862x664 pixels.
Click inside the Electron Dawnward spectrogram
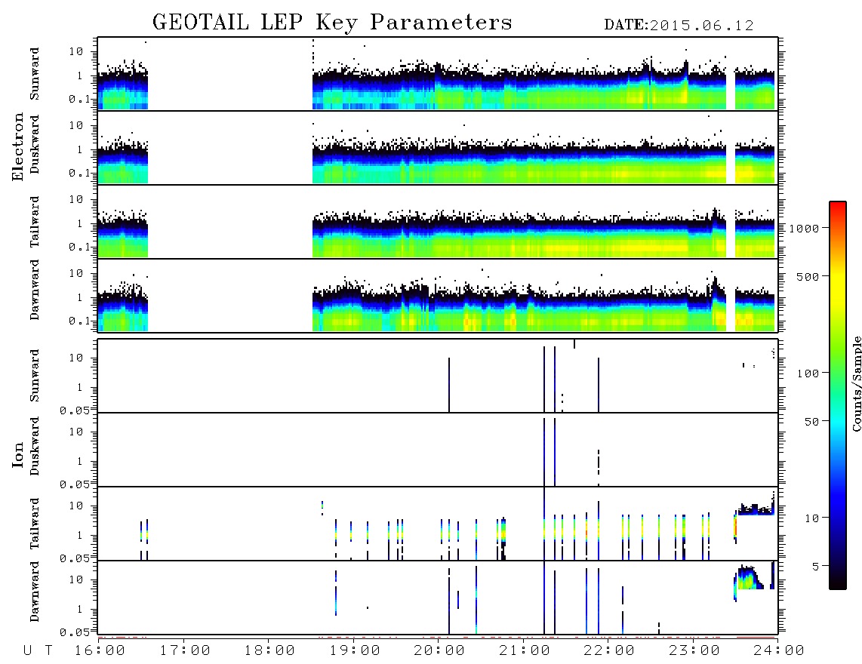point(438,295)
